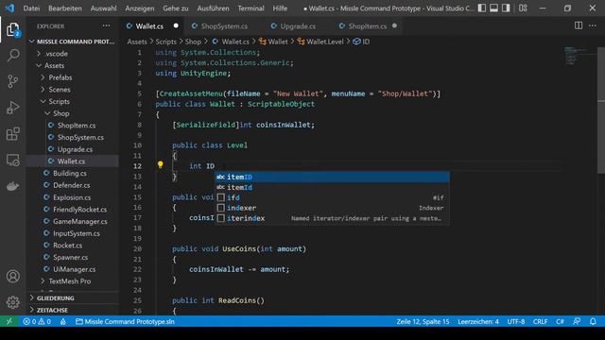605x340 pixels.
Task: Open the Bearbeiten menu
Action: [65, 8]
